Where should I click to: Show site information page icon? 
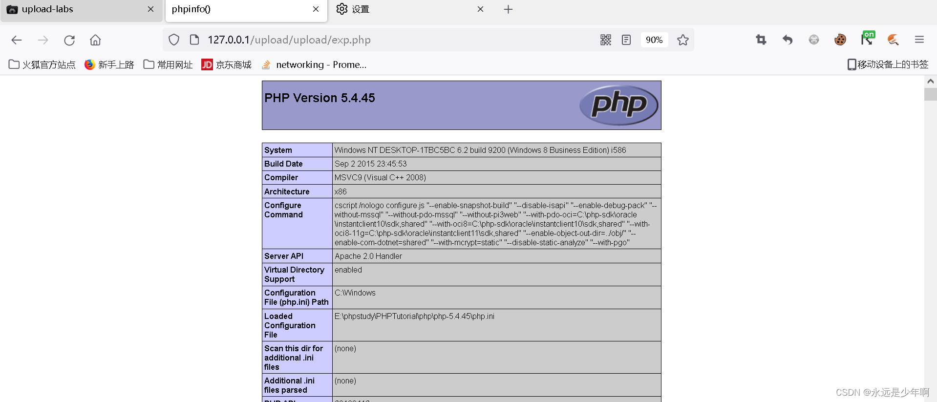click(194, 40)
